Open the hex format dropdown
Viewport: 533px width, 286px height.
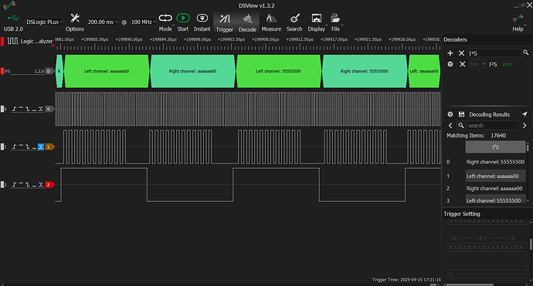[477, 64]
